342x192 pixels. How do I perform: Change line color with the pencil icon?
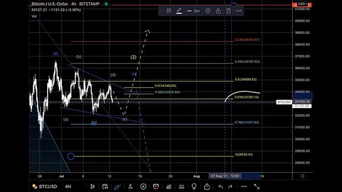(x=179, y=11)
